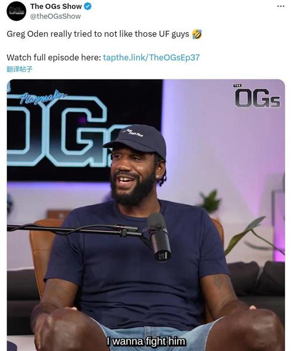Open the three-dot more options menu
The image size is (291, 351).
coord(280,6)
